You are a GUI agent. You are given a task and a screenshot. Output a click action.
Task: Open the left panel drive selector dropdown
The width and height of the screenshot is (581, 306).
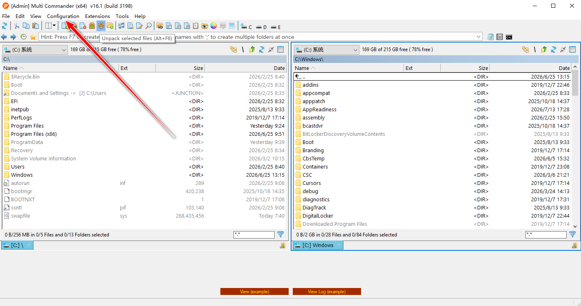(35, 49)
